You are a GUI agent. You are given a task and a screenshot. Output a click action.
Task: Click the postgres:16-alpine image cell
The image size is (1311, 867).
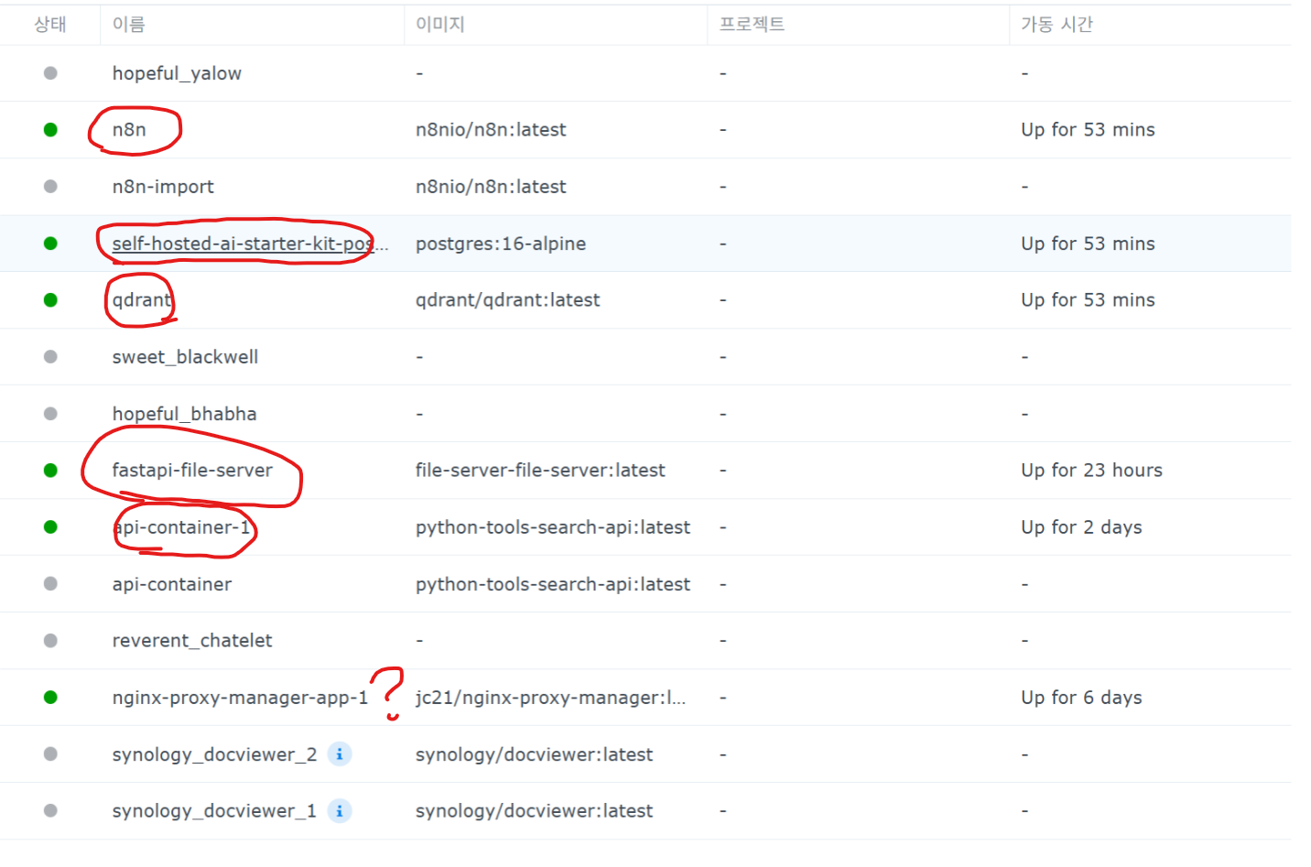[x=501, y=244]
